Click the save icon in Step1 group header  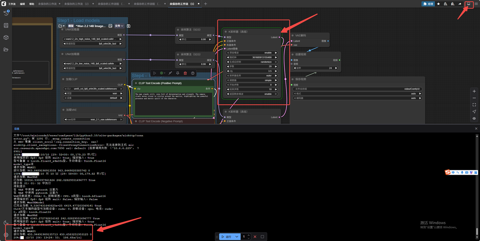(x=129, y=26)
